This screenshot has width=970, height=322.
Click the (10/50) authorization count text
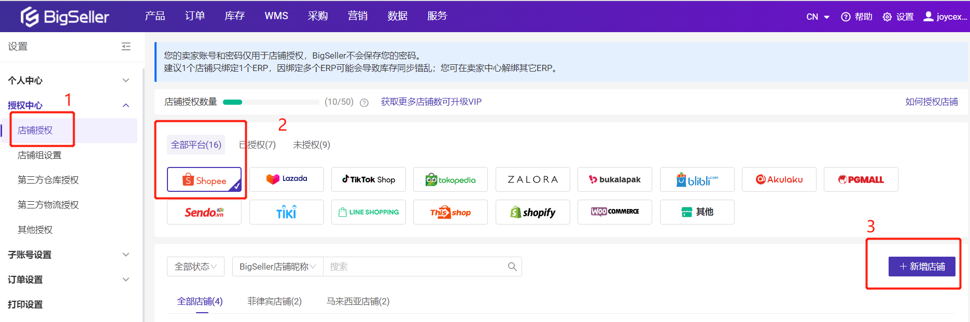click(339, 102)
